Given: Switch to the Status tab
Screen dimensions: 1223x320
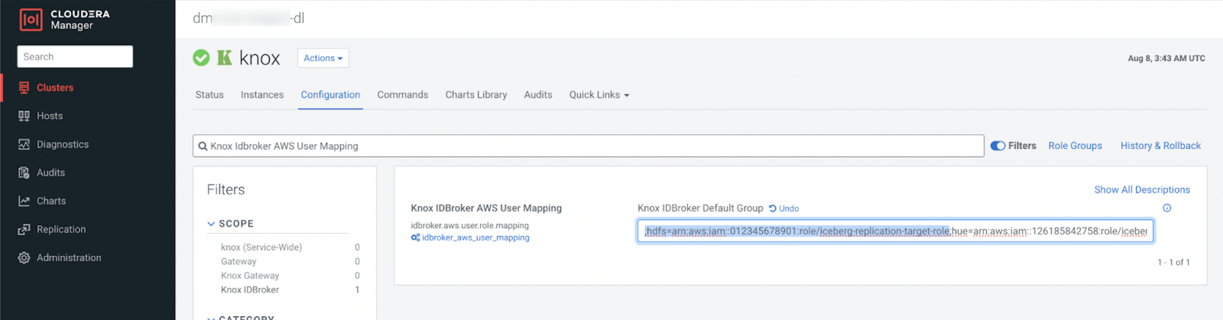Looking at the screenshot, I should [x=209, y=95].
